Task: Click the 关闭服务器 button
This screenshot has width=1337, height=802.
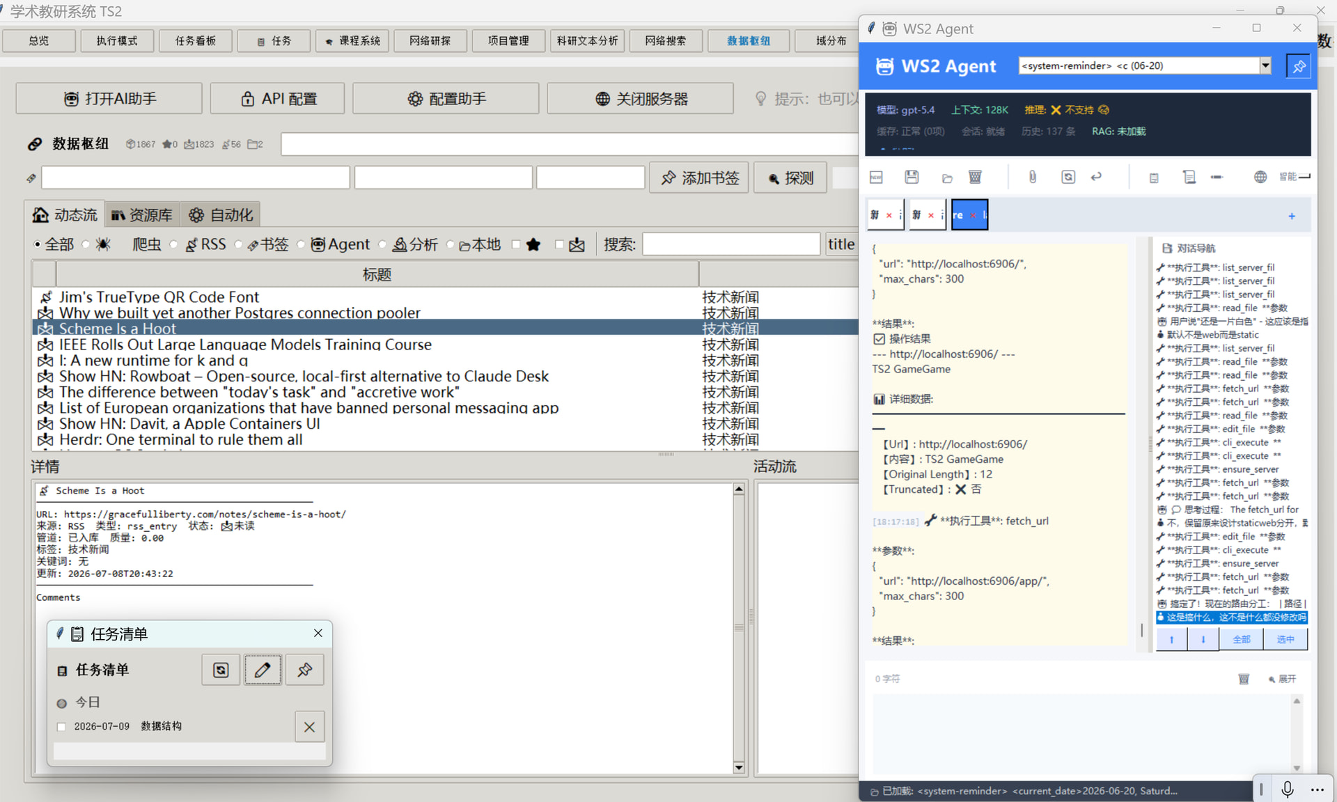Action: pos(640,98)
